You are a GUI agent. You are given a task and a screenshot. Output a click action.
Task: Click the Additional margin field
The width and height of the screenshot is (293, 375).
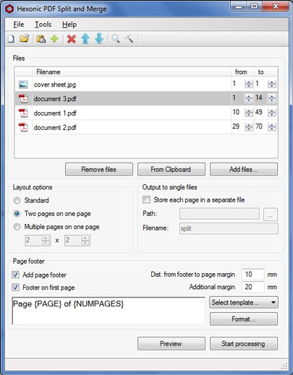pos(253,287)
